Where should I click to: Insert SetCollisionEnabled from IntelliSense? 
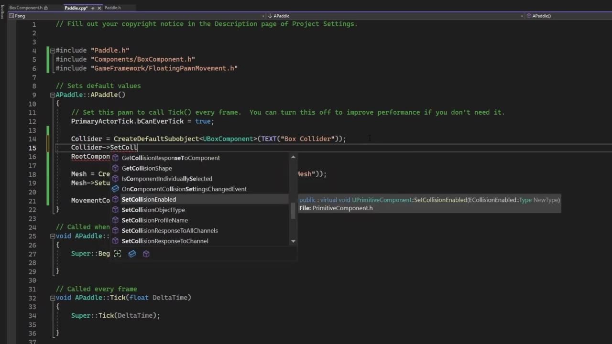pyautogui.click(x=200, y=199)
